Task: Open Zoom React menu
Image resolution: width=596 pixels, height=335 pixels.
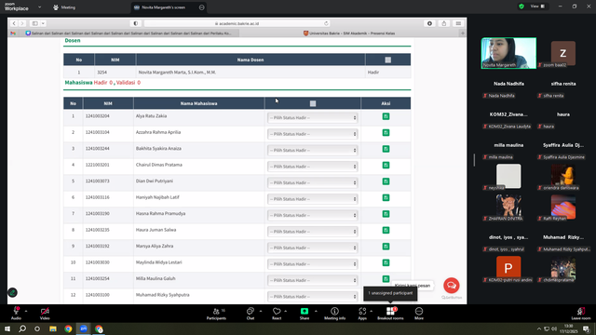Action: pos(277,314)
